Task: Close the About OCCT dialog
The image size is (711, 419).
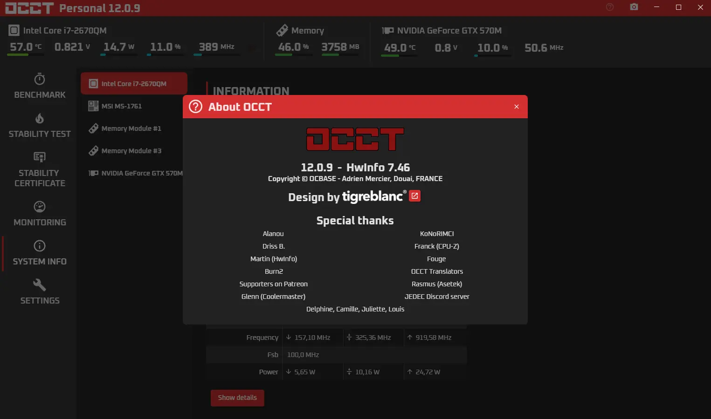Action: pyautogui.click(x=517, y=107)
